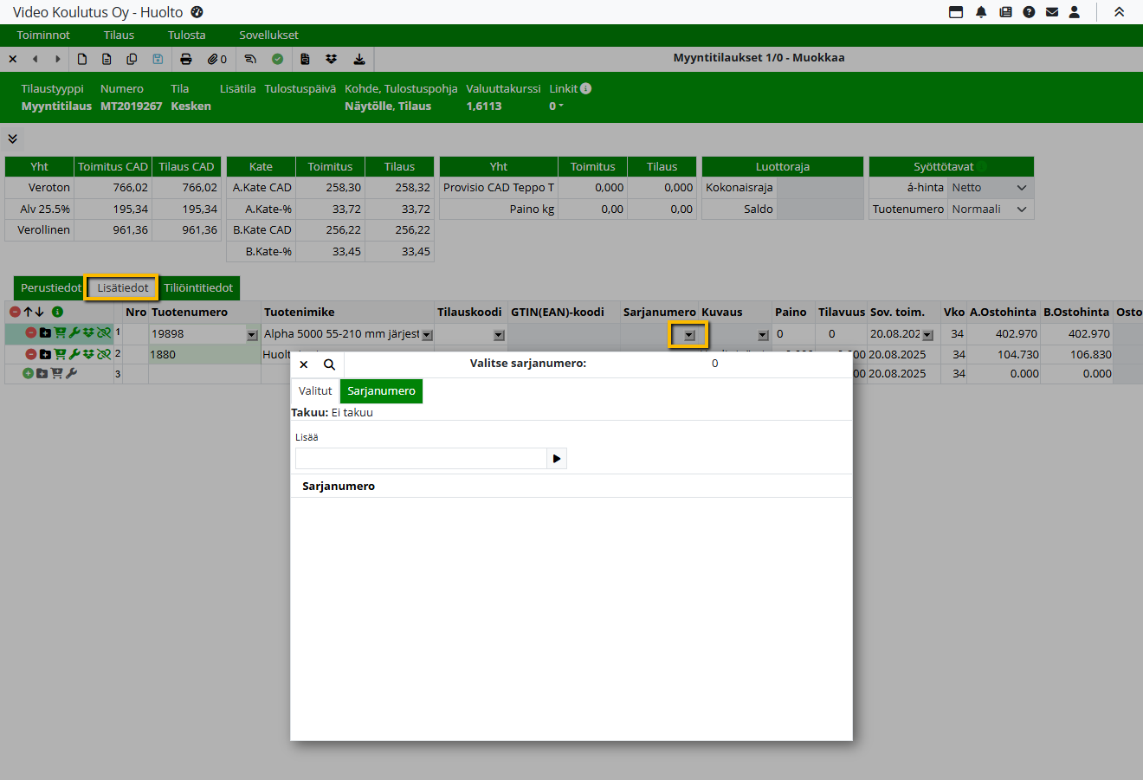Add new row with green plus icon
Image resolution: width=1143 pixels, height=780 pixels.
[28, 374]
